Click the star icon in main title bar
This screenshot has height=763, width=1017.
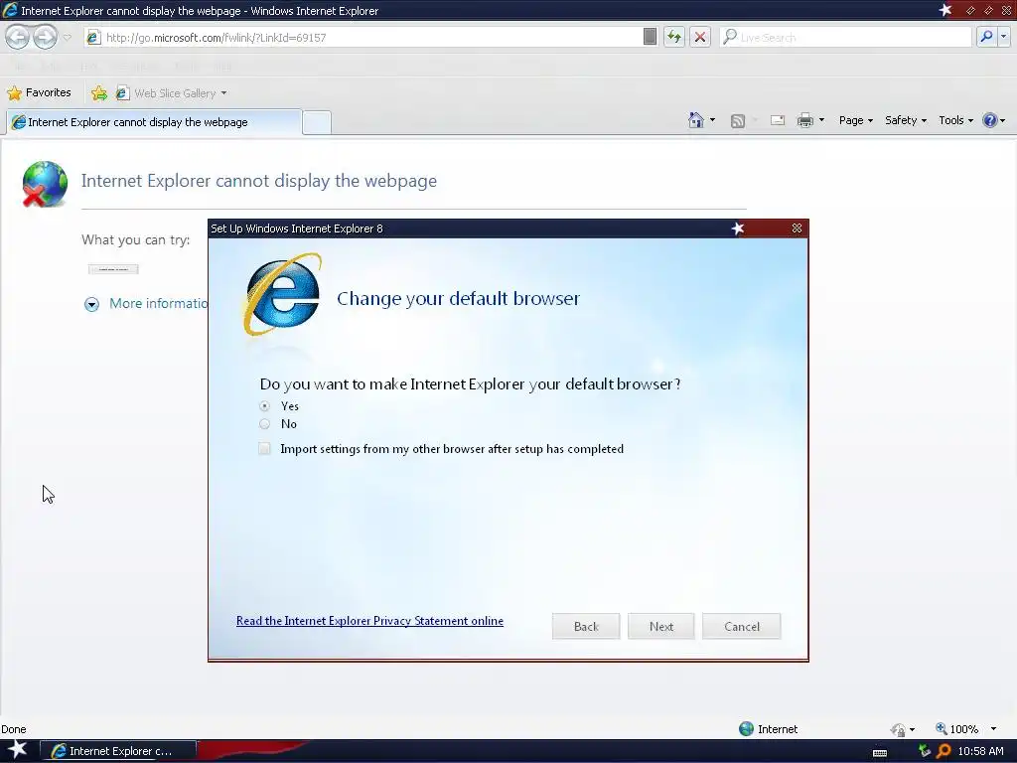(x=945, y=10)
